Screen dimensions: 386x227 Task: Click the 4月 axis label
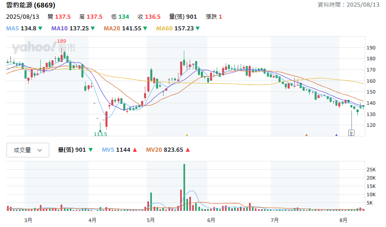pos(92,220)
